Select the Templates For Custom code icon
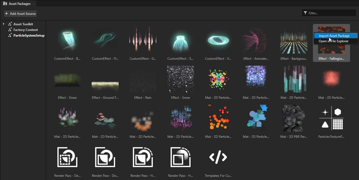 [x=218, y=157]
